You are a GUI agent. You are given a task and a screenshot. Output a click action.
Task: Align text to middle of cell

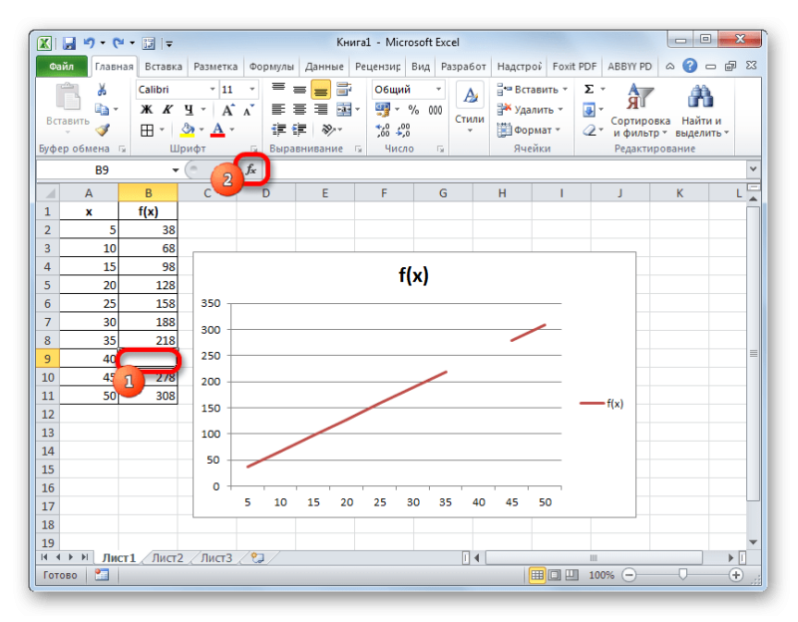(300, 90)
